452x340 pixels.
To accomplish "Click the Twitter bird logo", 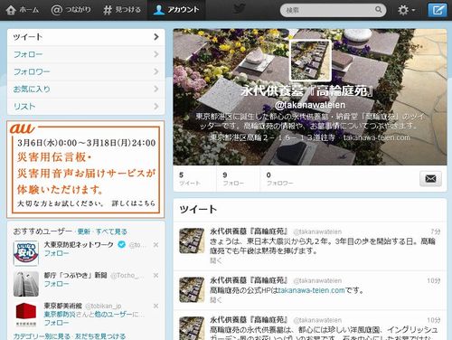I will 240,9.
